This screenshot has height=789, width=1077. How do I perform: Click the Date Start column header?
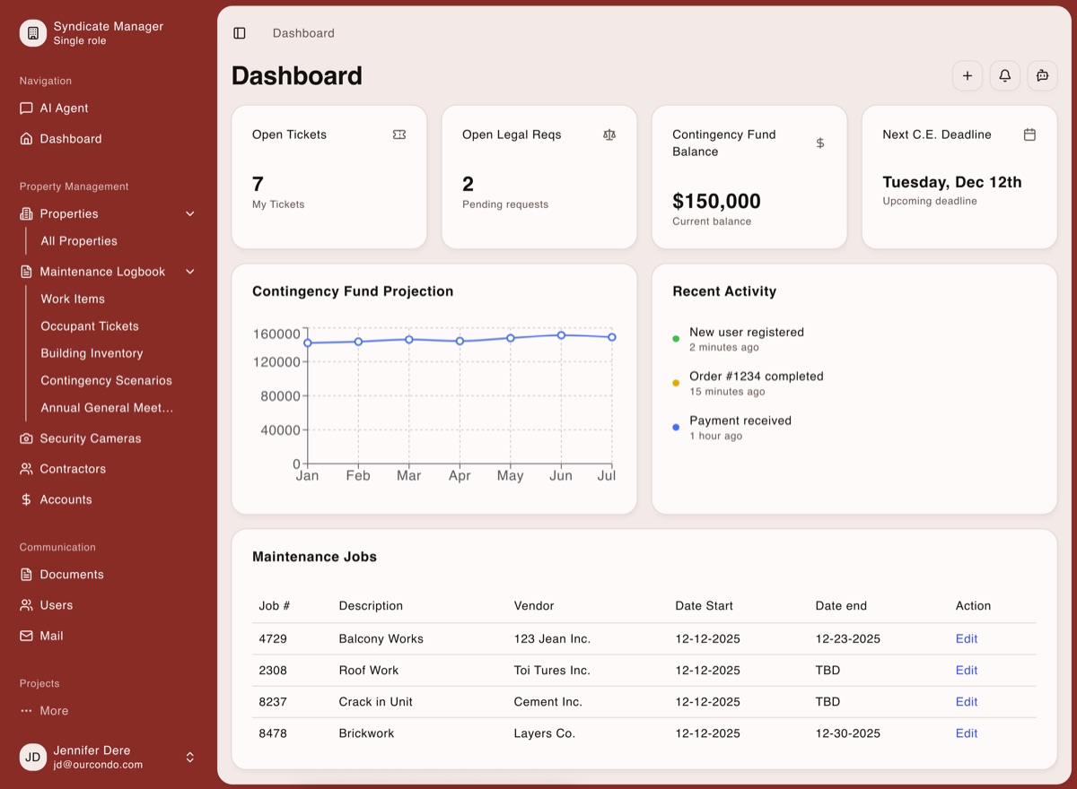point(705,606)
